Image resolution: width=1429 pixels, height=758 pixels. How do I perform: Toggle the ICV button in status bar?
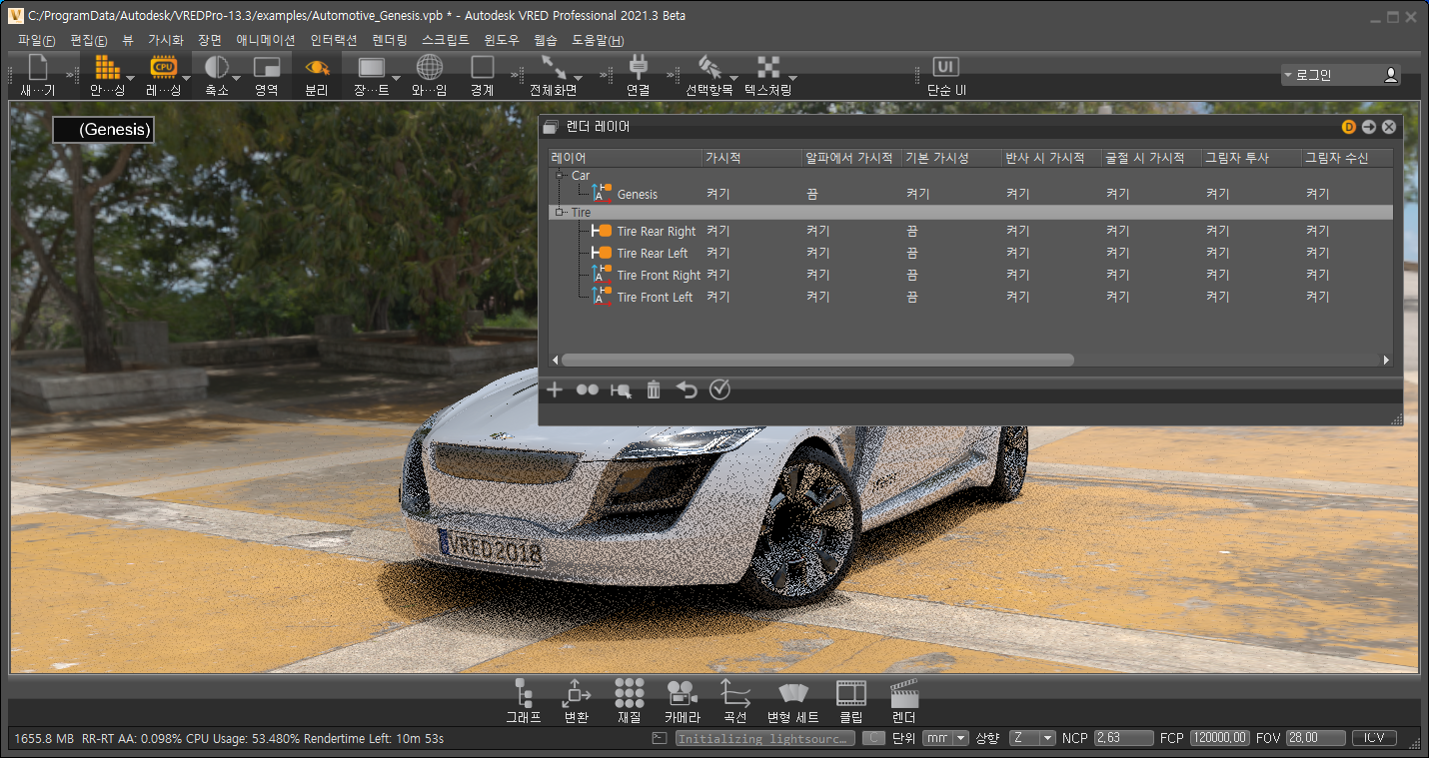pos(1374,738)
